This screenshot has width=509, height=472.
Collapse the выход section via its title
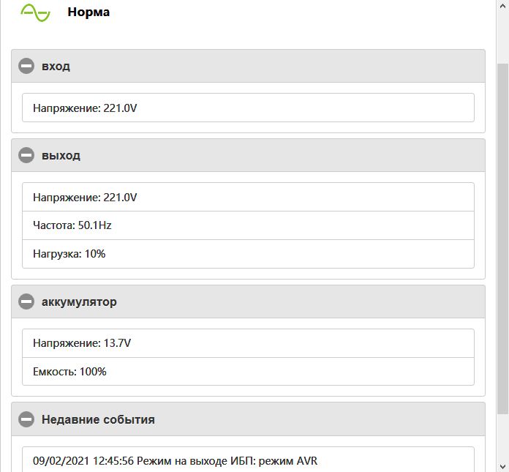tap(61, 155)
